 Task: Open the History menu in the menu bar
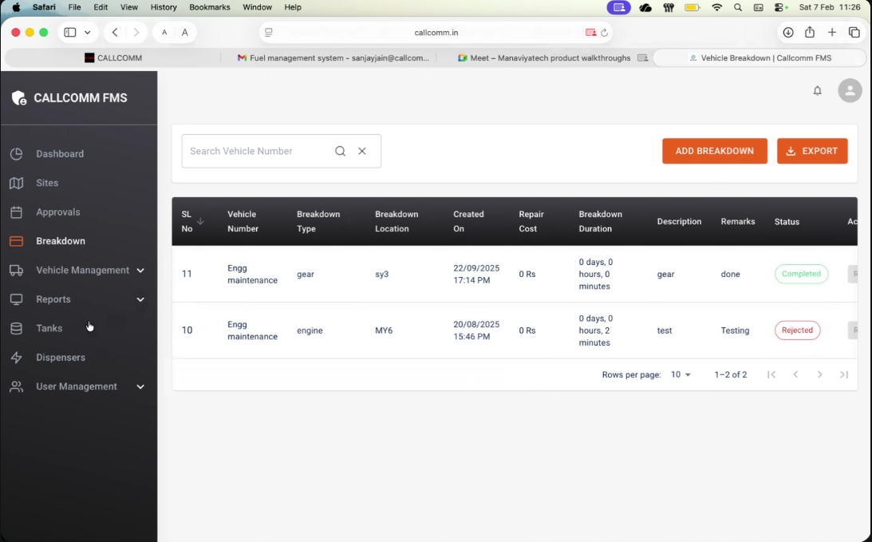(164, 7)
